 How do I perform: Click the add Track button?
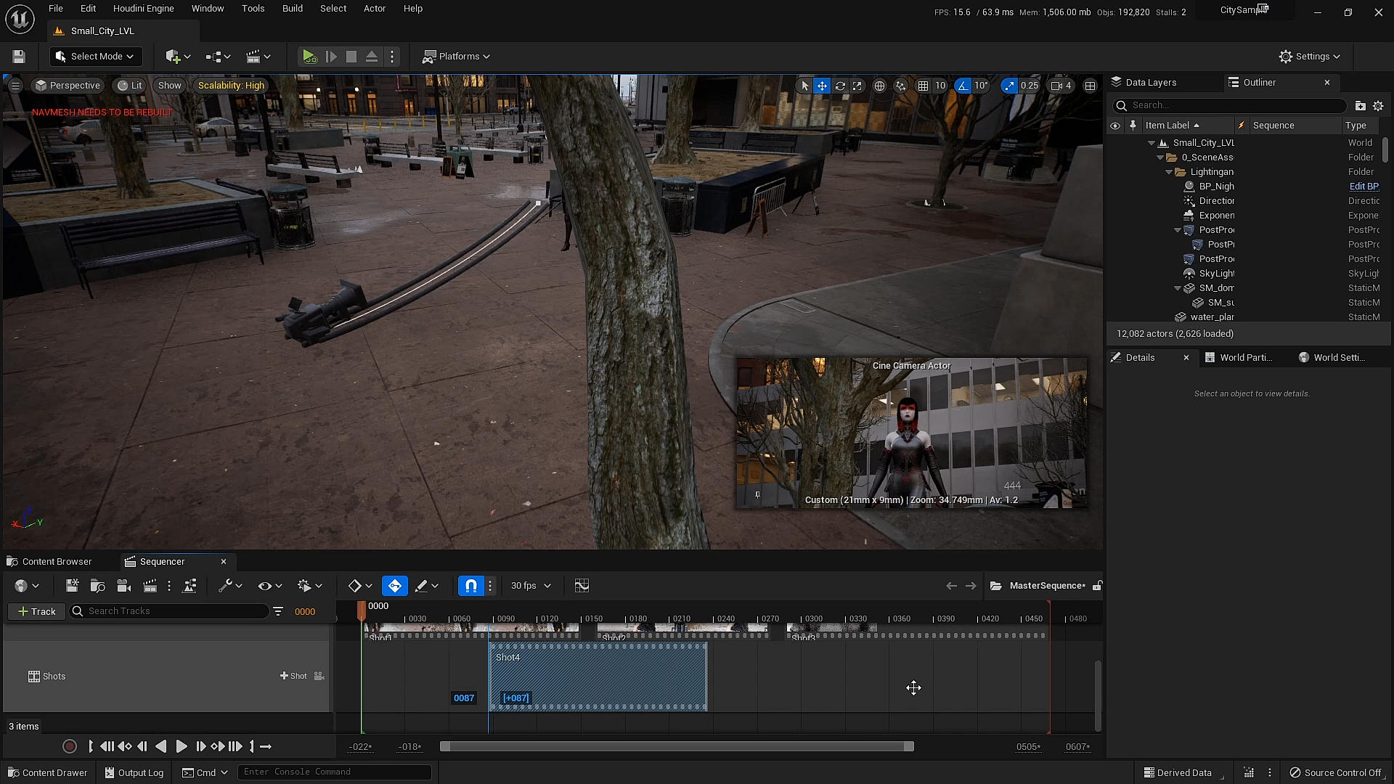(36, 611)
